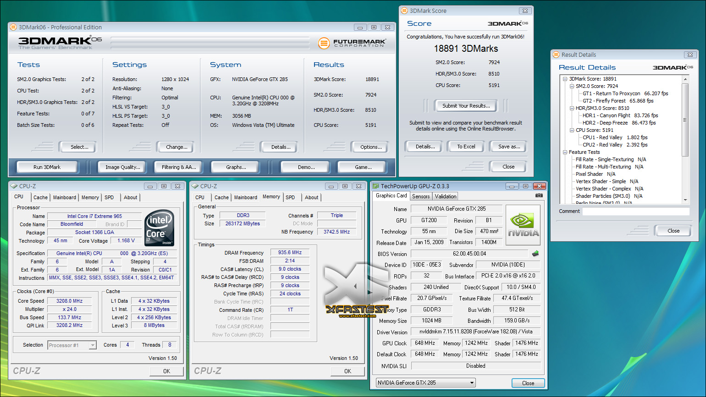
Task: Switch to the Sensors tab in GPU-Z
Action: (x=420, y=196)
